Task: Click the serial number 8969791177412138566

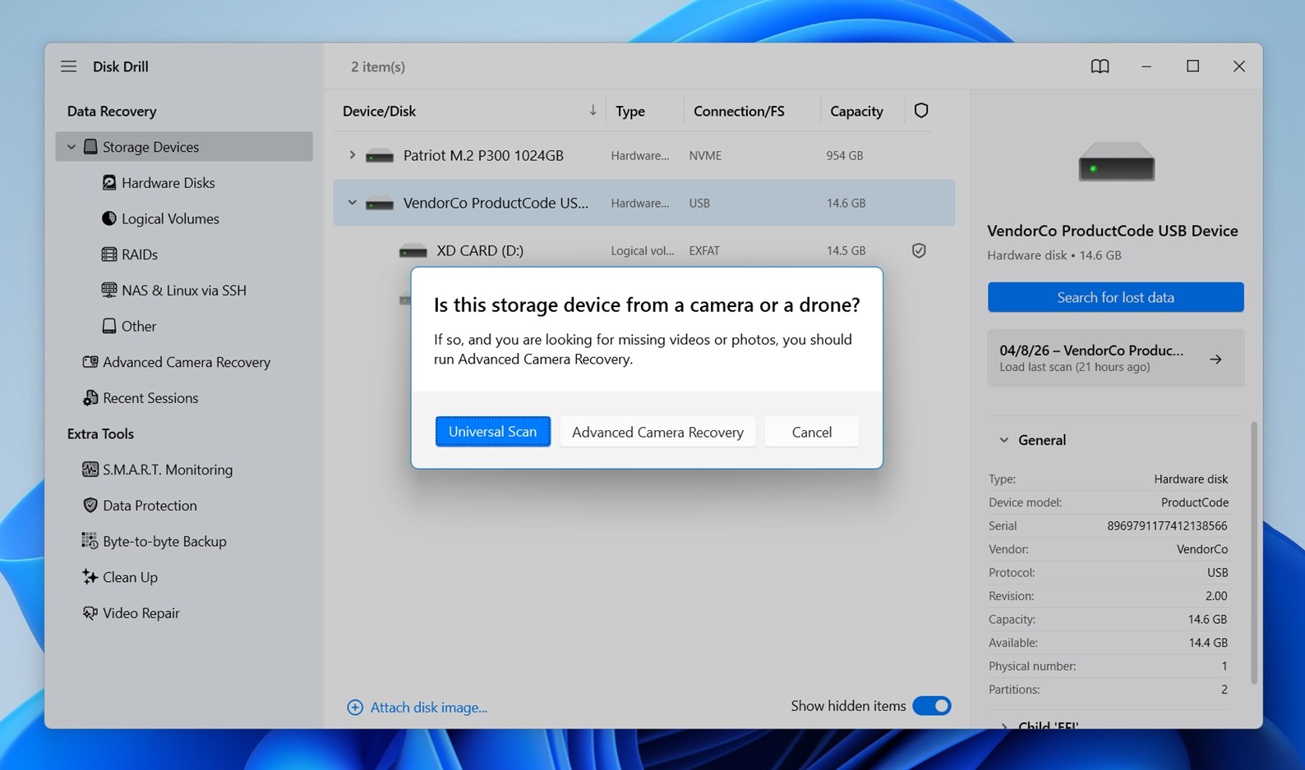Action: [1167, 525]
